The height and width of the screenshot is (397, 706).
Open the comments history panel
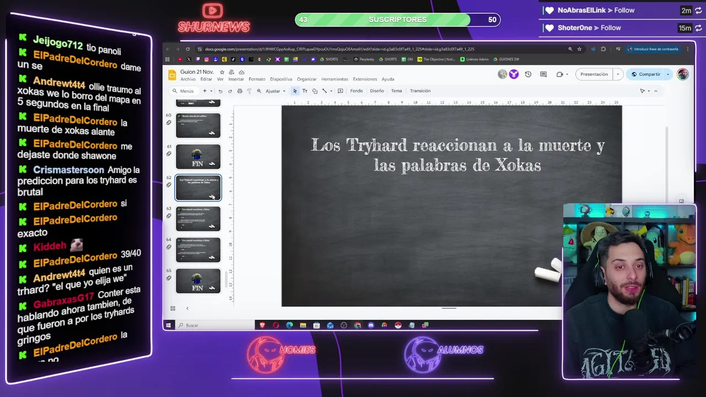pyautogui.click(x=543, y=74)
